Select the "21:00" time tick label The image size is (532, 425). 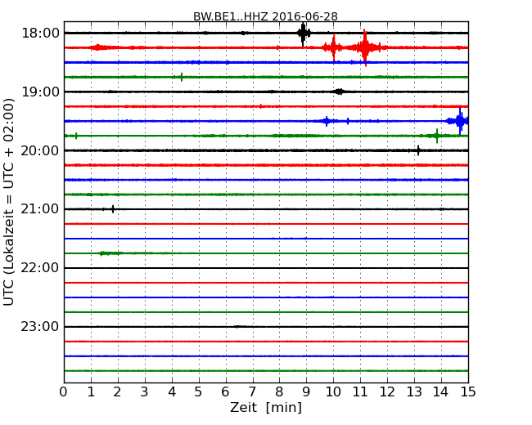40,209
